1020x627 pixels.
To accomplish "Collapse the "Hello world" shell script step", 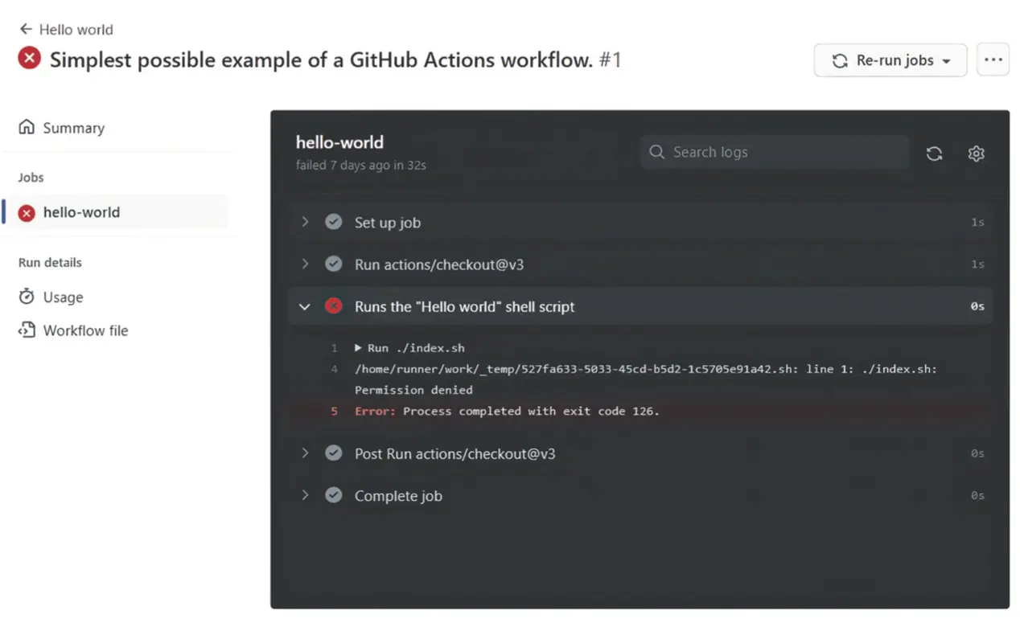I will tap(305, 306).
